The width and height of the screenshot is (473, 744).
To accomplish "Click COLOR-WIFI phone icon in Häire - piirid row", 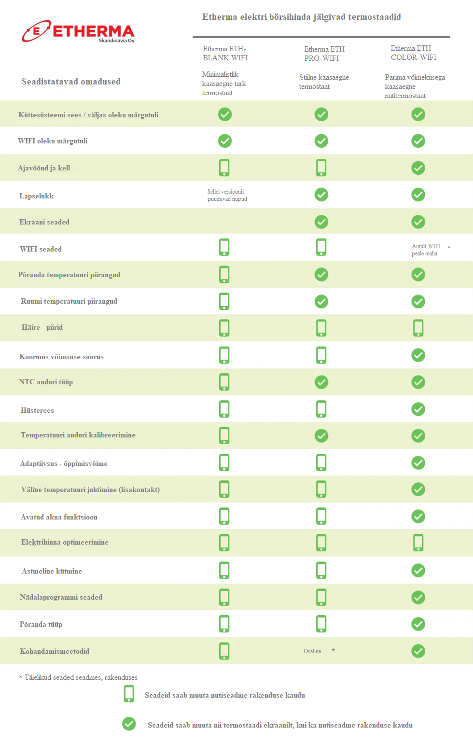I will click(418, 328).
